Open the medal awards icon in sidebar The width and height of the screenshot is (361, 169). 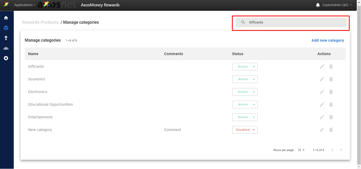point(6,38)
